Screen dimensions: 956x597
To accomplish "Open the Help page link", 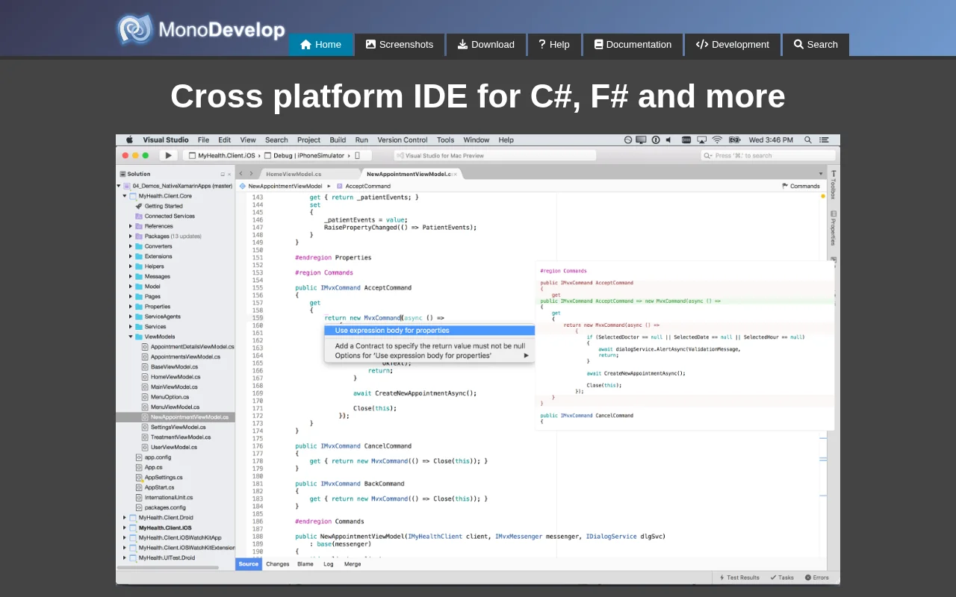I will click(554, 45).
